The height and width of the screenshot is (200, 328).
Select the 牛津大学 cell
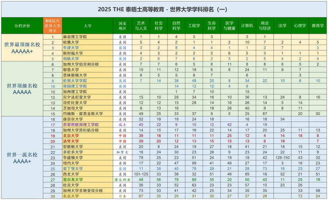coord(87,48)
